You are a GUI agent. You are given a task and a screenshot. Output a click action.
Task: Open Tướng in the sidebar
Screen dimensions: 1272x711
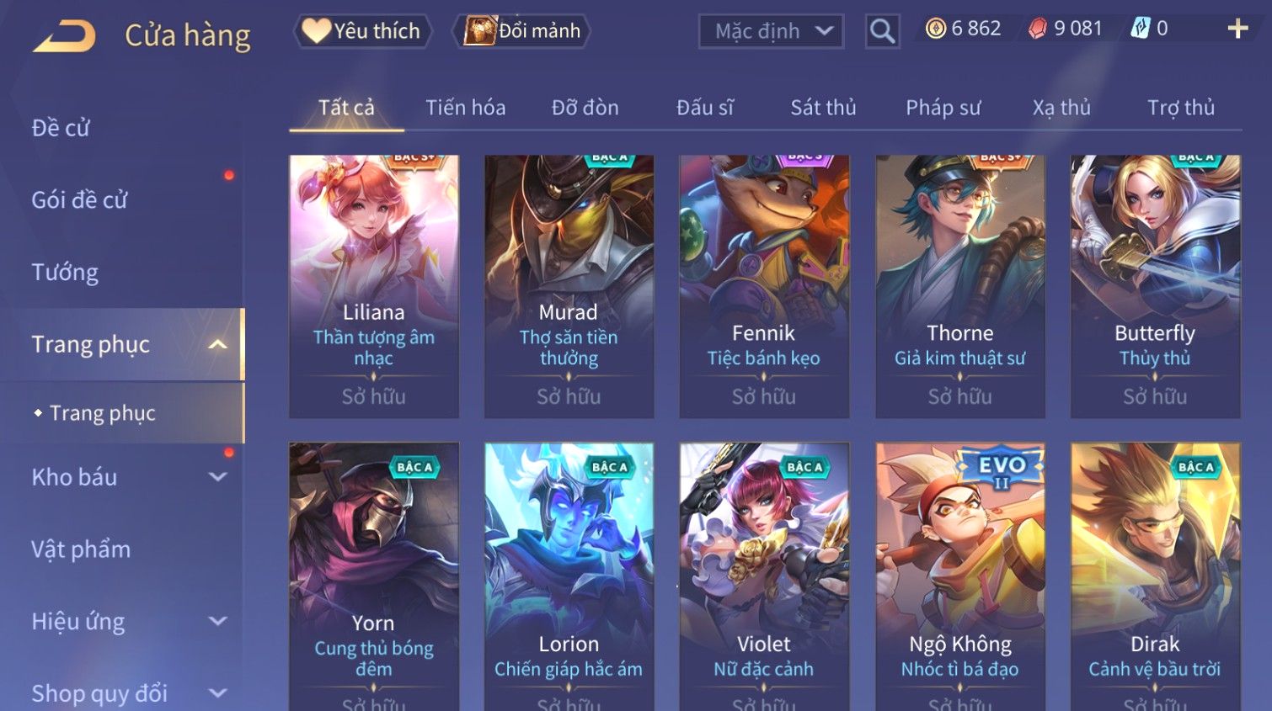point(65,273)
